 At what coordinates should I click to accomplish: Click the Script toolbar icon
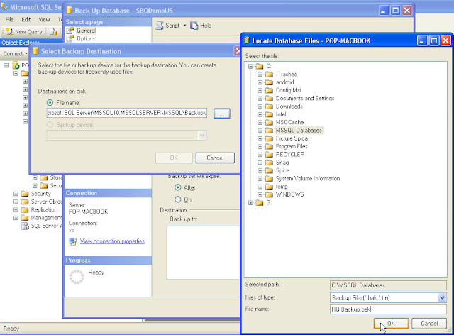coord(160,26)
